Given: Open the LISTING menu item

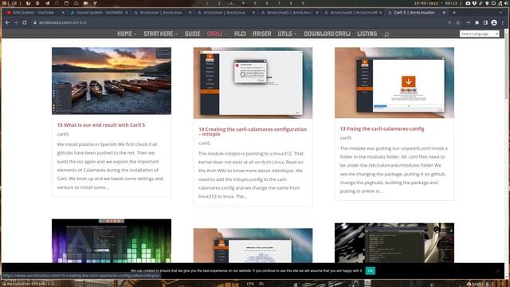Looking at the screenshot, I should click(x=367, y=33).
